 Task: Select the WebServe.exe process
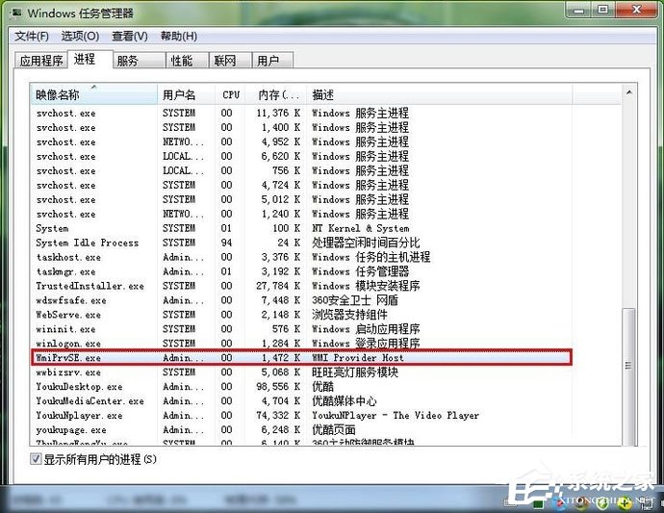coord(301,315)
